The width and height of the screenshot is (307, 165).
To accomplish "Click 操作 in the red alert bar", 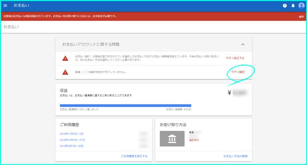I will pos(302,16).
